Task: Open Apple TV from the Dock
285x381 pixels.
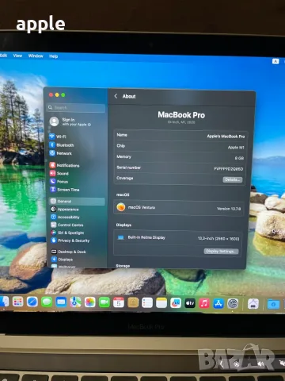Action: click(190, 303)
